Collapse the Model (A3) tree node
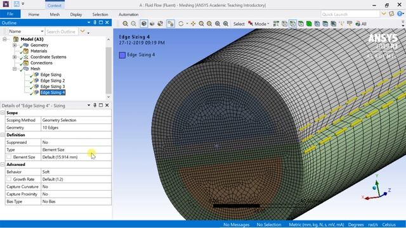The height and width of the screenshot is (228, 406). (4, 39)
